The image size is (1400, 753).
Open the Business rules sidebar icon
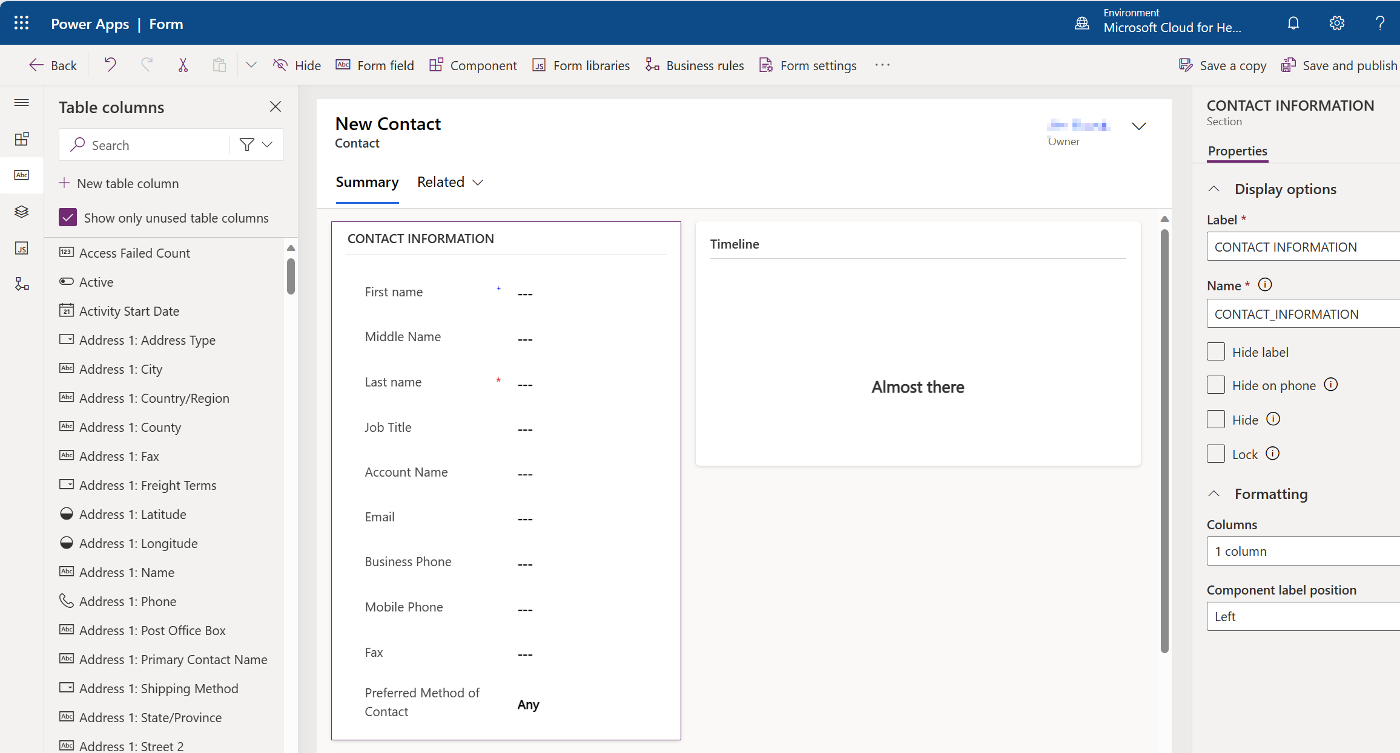coord(22,284)
